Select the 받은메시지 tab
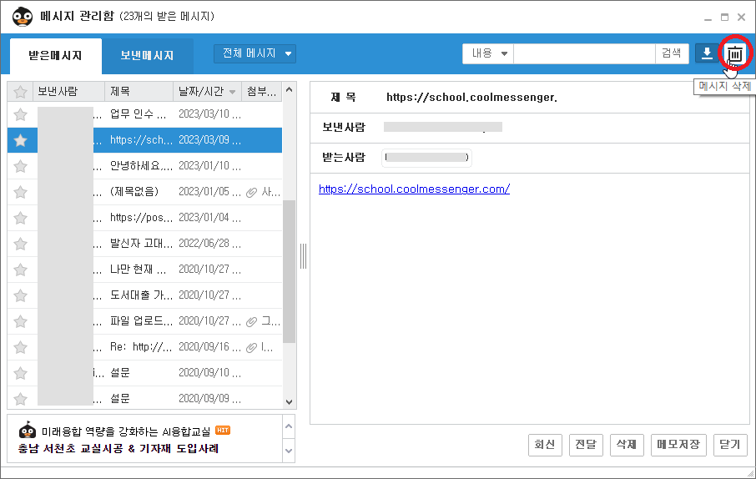 coord(55,56)
